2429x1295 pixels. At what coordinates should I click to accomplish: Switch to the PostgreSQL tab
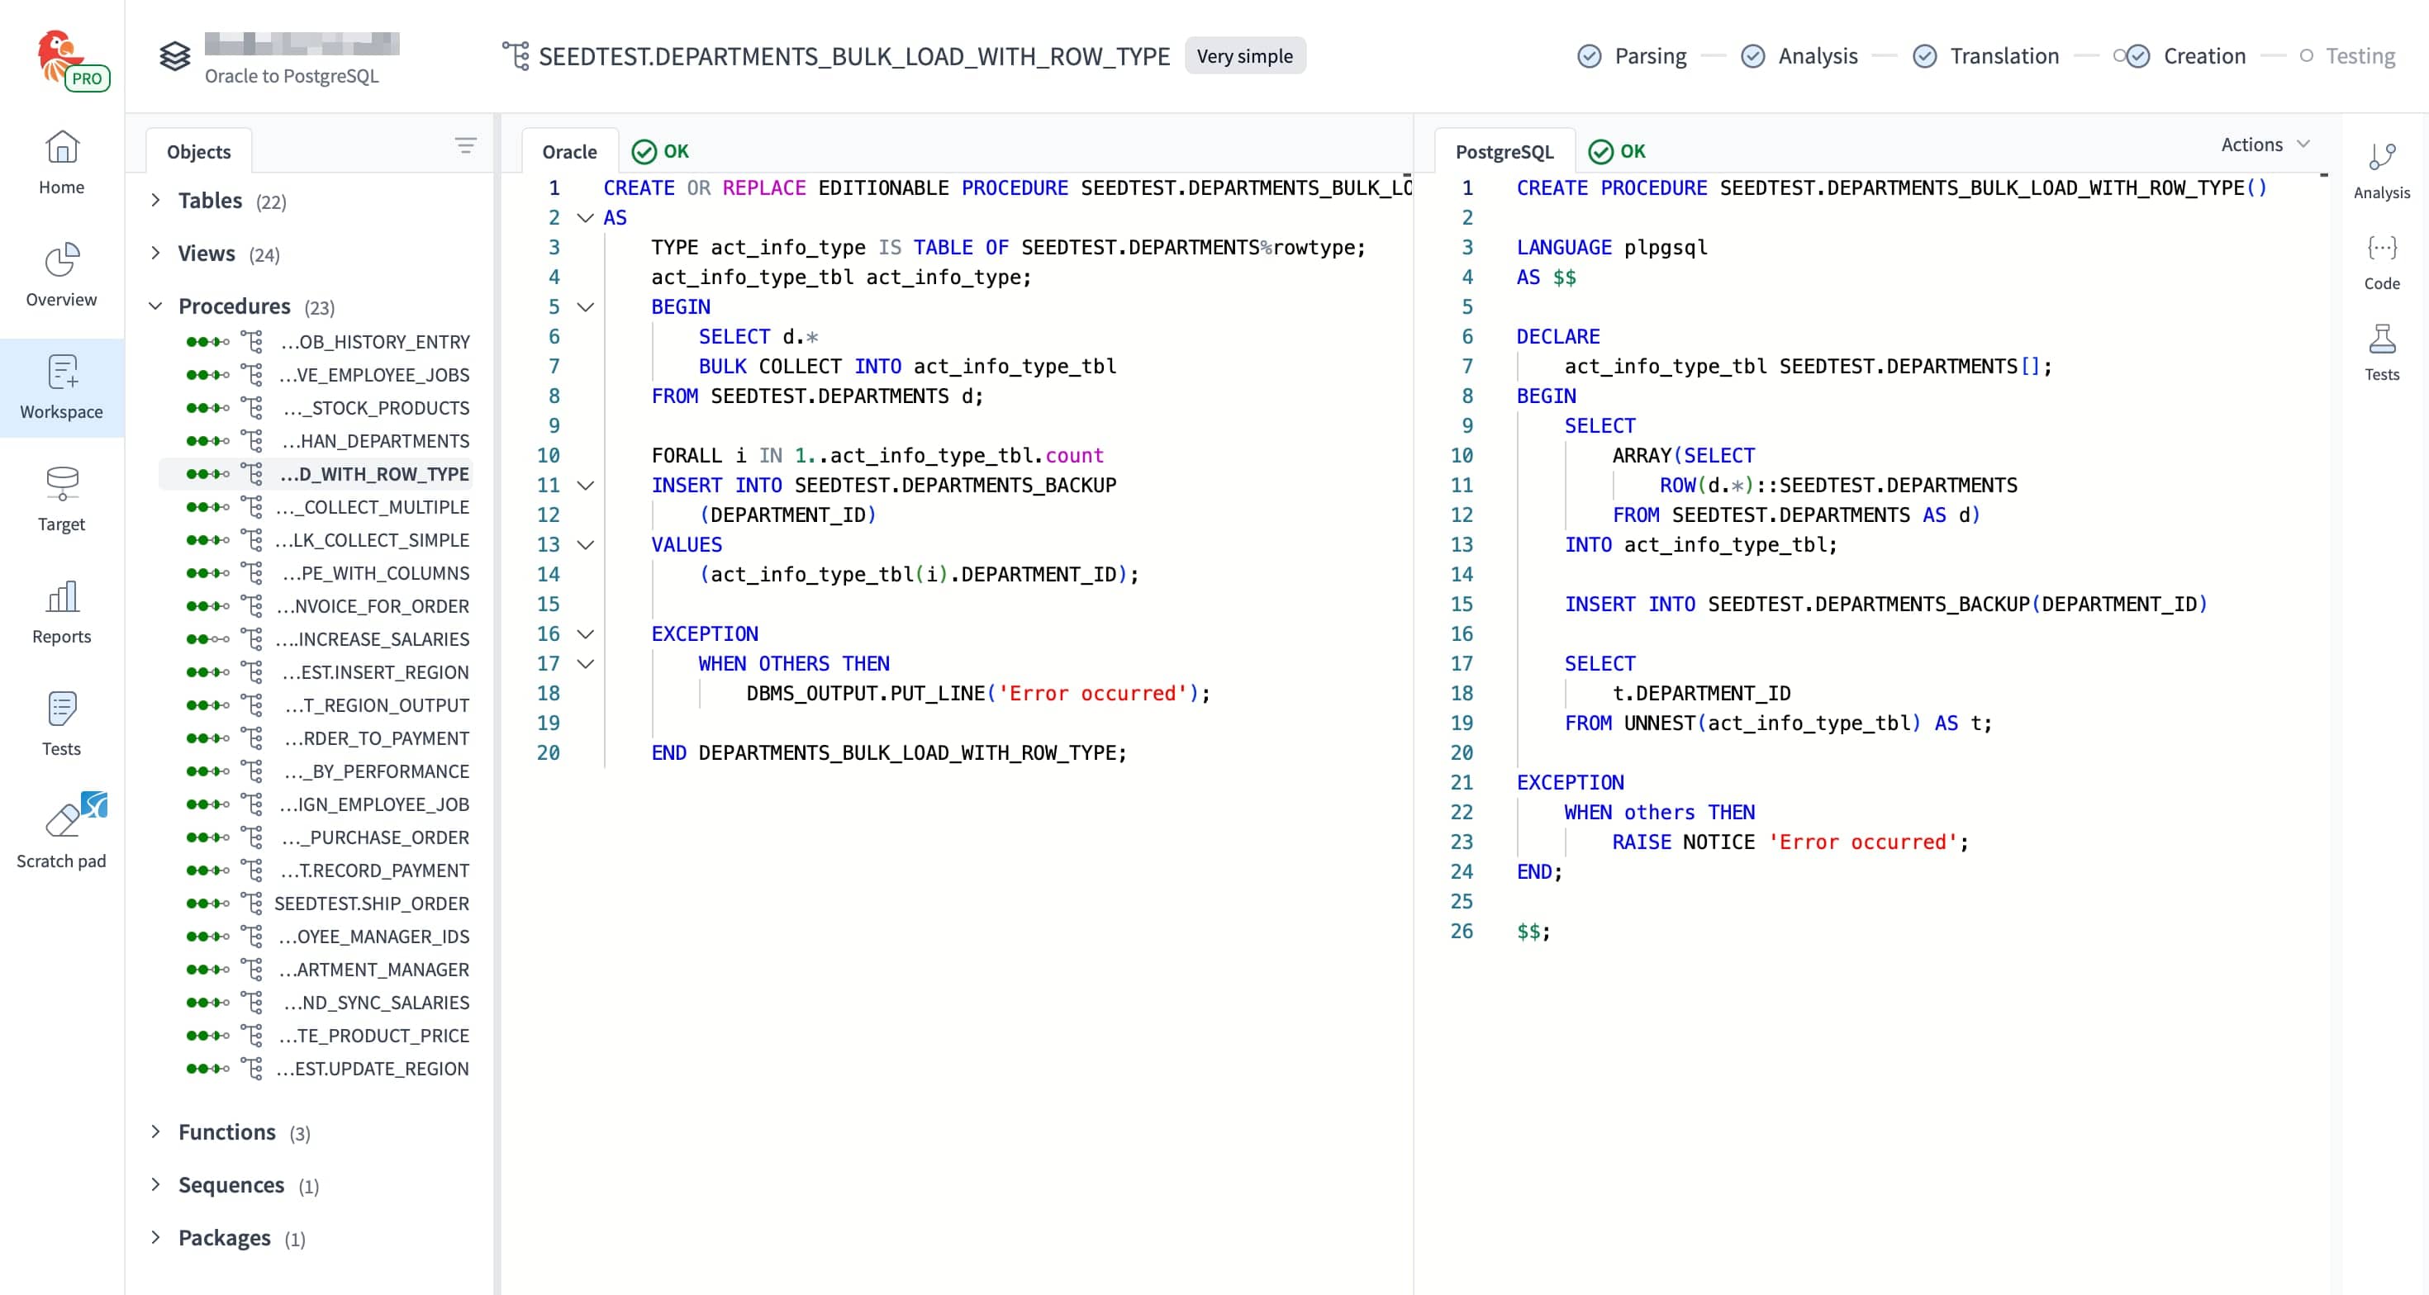point(1503,151)
